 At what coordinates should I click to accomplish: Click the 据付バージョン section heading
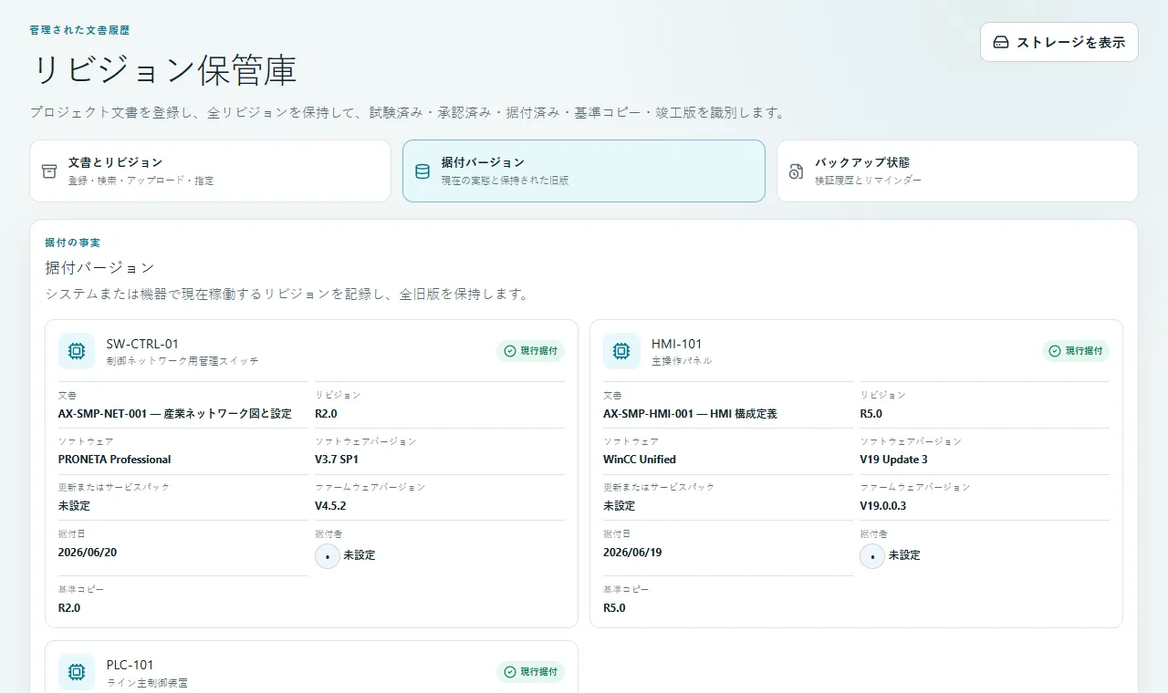coord(99,268)
